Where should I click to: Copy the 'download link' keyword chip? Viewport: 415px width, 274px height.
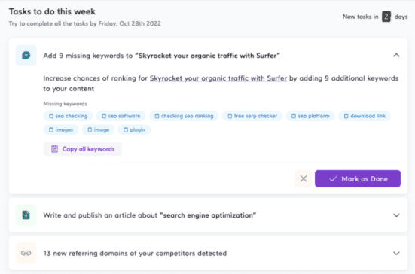pos(365,116)
